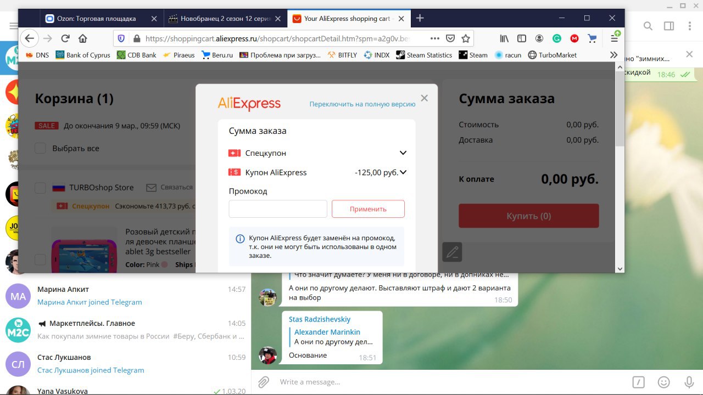Open Firefox account icon
703x395 pixels.
(x=539, y=38)
